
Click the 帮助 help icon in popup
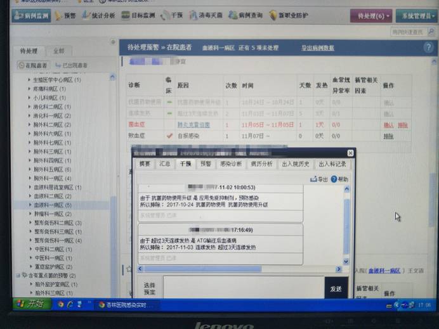[339, 179]
